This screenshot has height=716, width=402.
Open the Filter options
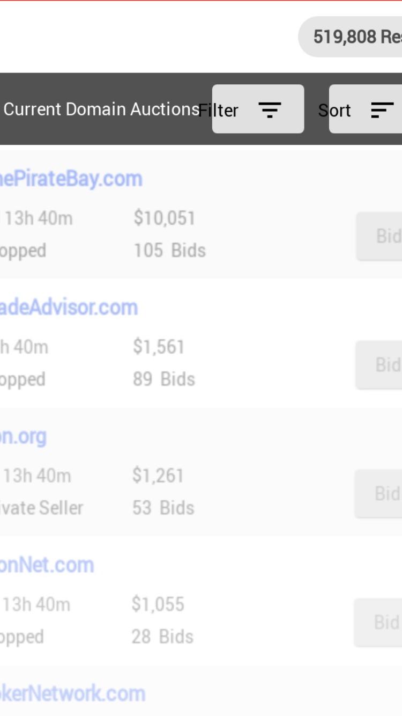tap(258, 109)
